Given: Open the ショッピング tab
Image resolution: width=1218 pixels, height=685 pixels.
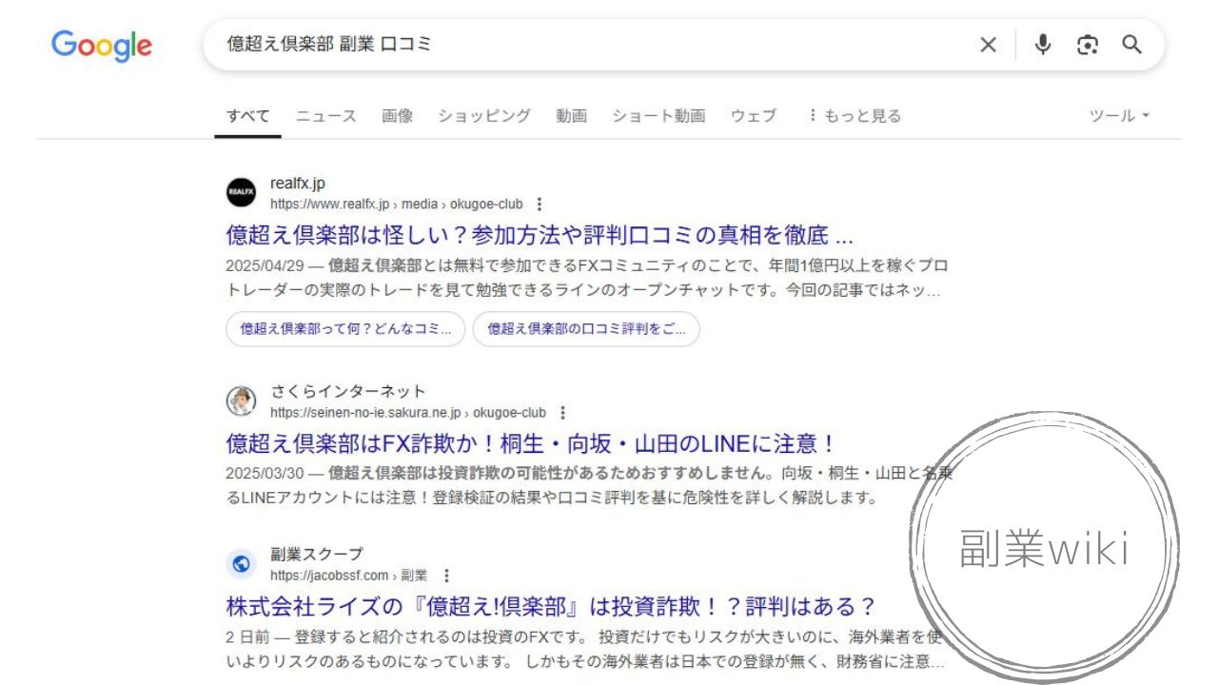Looking at the screenshot, I should pos(484,116).
